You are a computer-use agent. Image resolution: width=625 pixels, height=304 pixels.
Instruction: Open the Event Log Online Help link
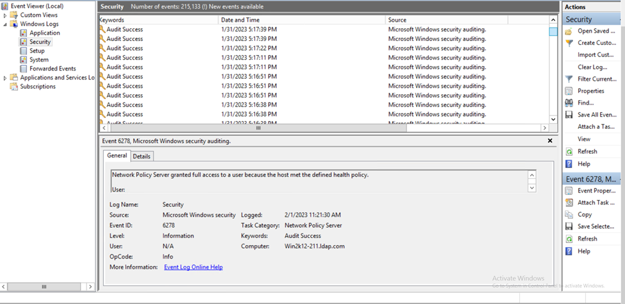193,267
